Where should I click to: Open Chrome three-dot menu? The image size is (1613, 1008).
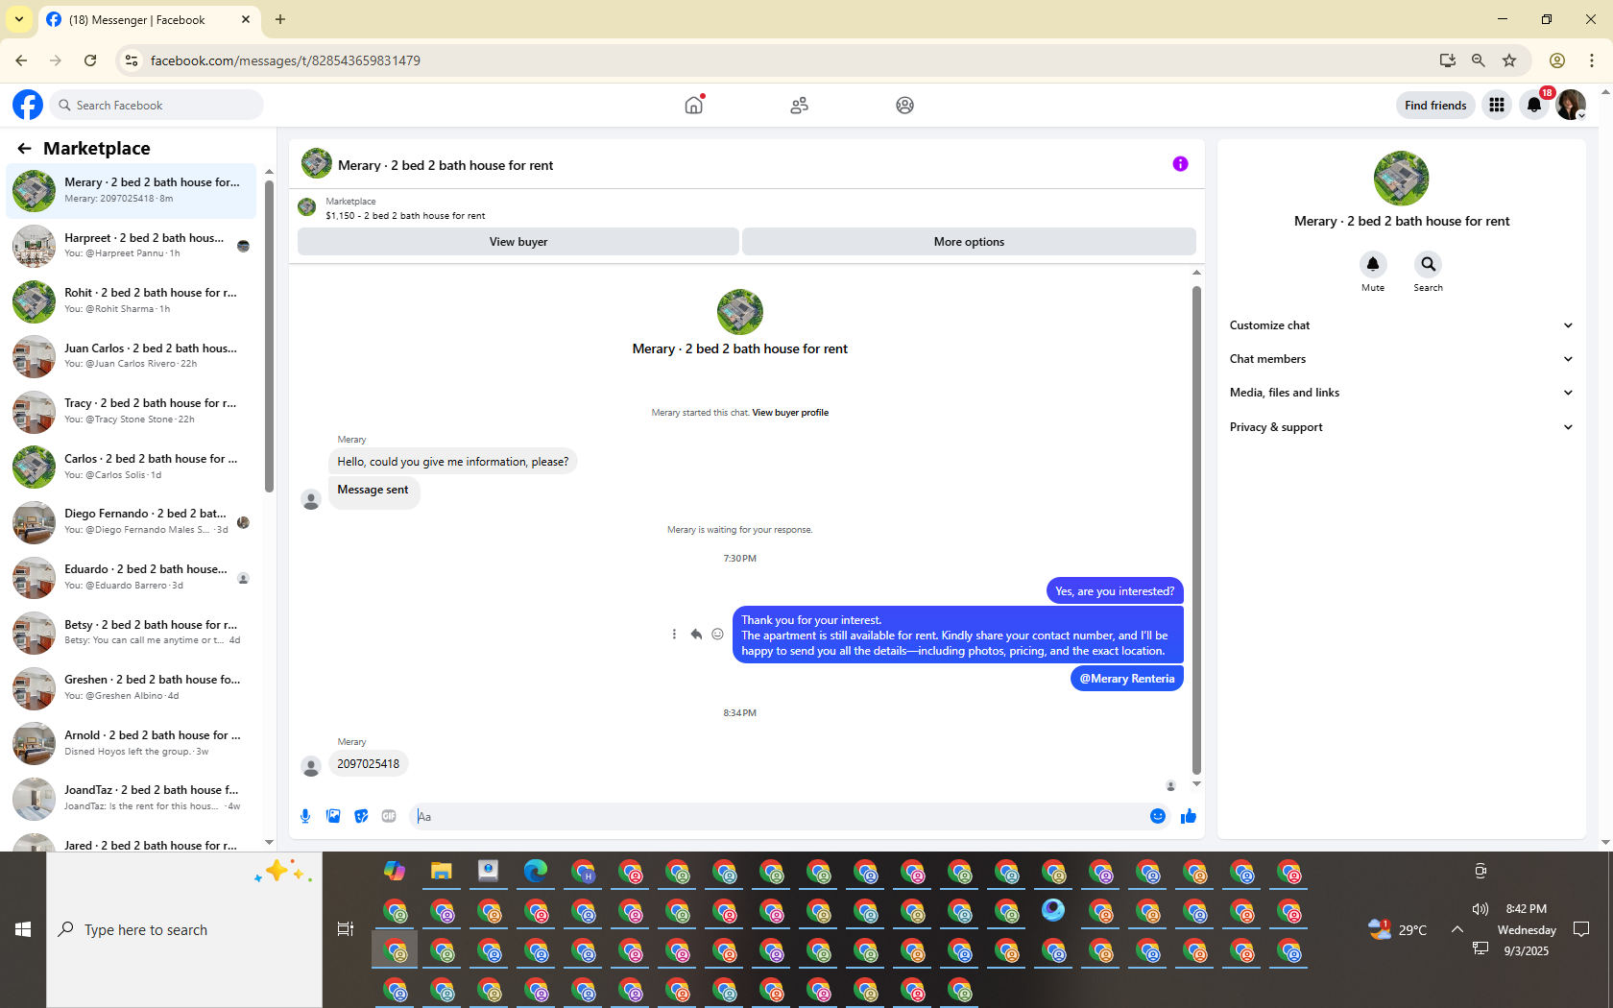point(1592,60)
